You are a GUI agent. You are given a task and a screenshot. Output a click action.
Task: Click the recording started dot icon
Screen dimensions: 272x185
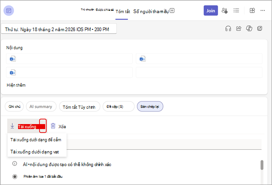tap(15, 176)
